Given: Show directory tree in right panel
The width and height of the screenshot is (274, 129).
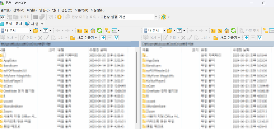Looking at the screenshot, I should tap(265, 31).
